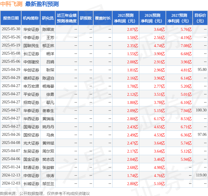Image resolution: width=208 pixels, height=196 pixels.
Task: Click the data source disclaimer text
Action: click(45, 193)
